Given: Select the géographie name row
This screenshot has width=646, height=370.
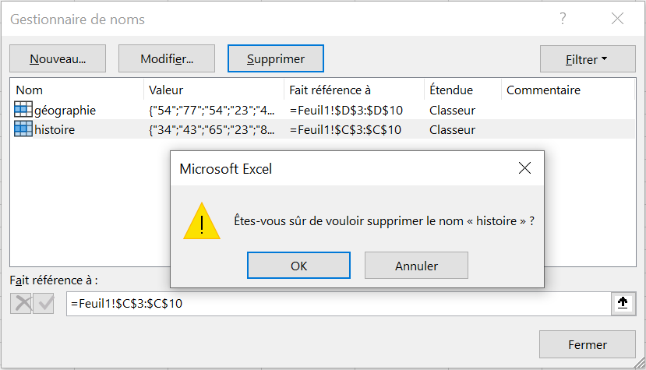Looking at the screenshot, I should click(323, 110).
